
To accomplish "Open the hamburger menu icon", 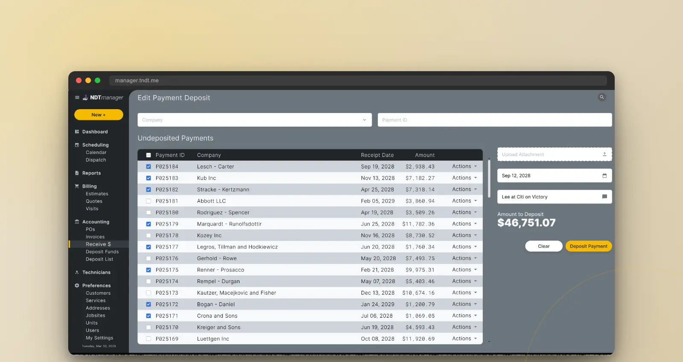I will click(x=77, y=98).
